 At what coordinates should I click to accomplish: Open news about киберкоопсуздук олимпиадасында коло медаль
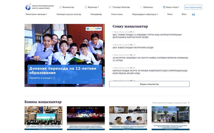tap(150, 72)
